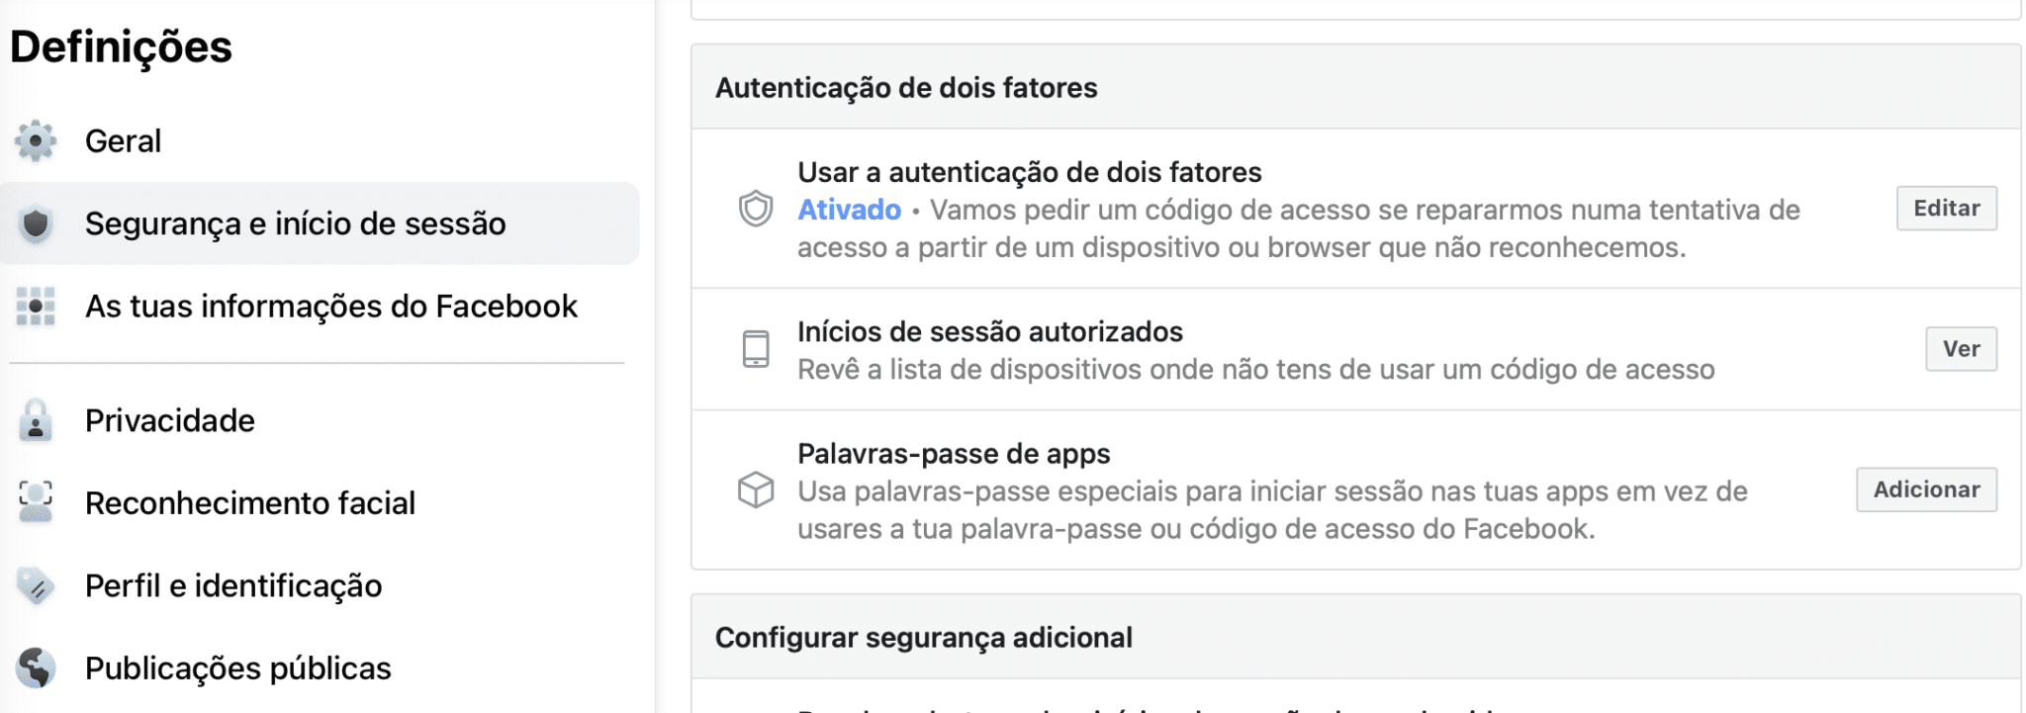The width and height of the screenshot is (2026, 713).
Task: Click Editar for two-factor authentication
Action: point(1947,209)
